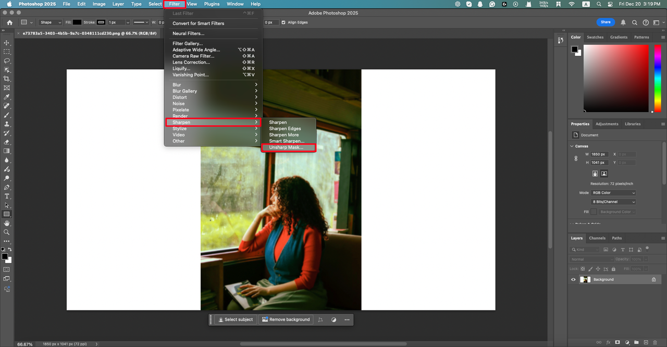Create new group folder icon in Layers
This screenshot has height=347, width=667.
[636, 342]
